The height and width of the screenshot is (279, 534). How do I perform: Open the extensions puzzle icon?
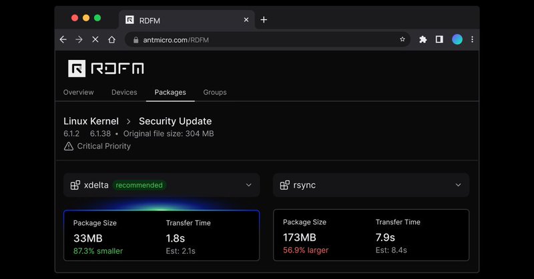(423, 39)
